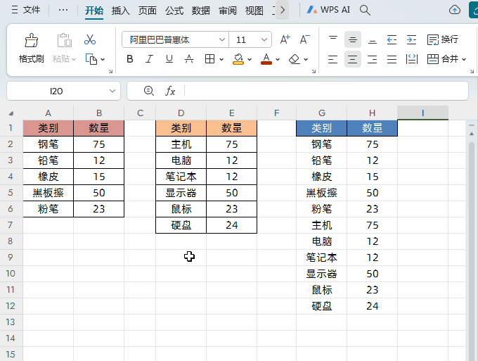Screen dimensions: 478x361
Task: Click the cloud upload icon
Action: pos(455,10)
